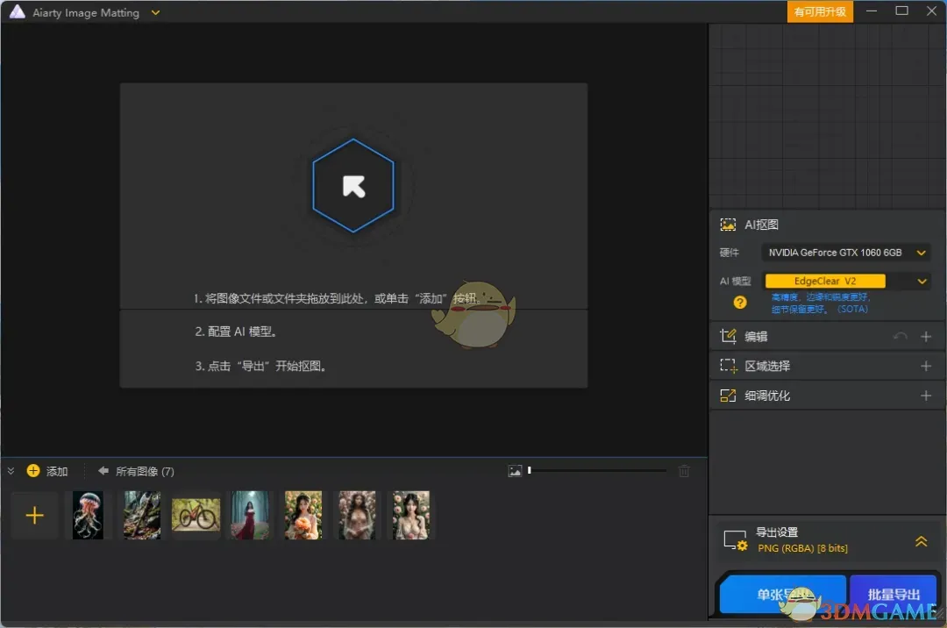Click the 有可用升级 upgrade button
This screenshot has width=947, height=628.
[x=820, y=12]
